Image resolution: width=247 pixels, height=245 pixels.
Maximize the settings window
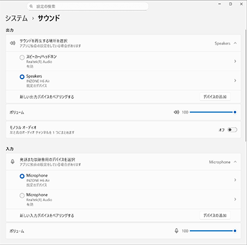[230, 4]
